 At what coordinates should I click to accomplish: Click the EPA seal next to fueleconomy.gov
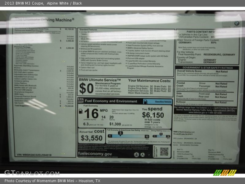(x=136, y=155)
